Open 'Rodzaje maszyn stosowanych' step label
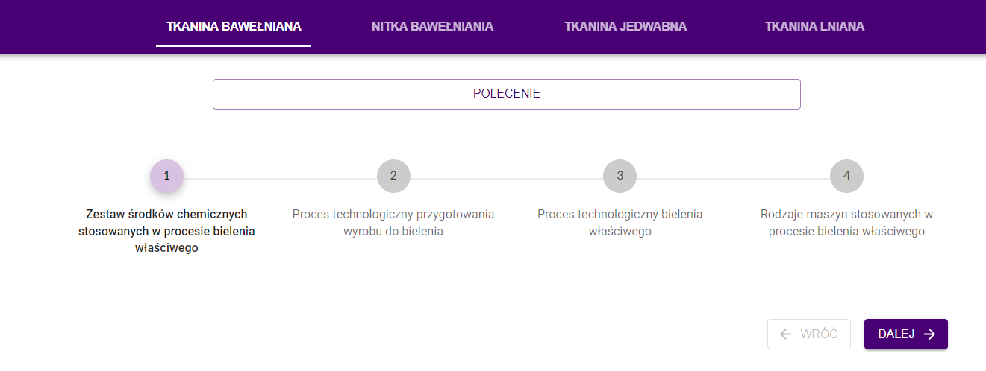The height and width of the screenshot is (371, 986). click(846, 223)
